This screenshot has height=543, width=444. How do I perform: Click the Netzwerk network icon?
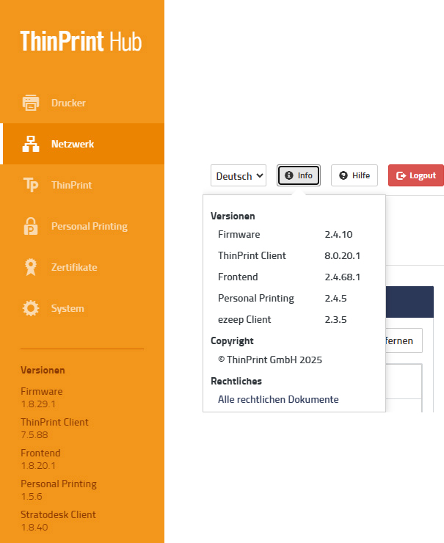coord(31,144)
